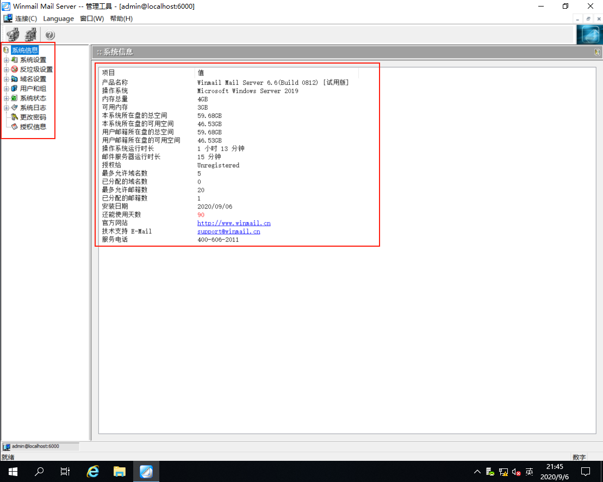Click the network tray icon
The image size is (603, 482).
(x=503, y=472)
